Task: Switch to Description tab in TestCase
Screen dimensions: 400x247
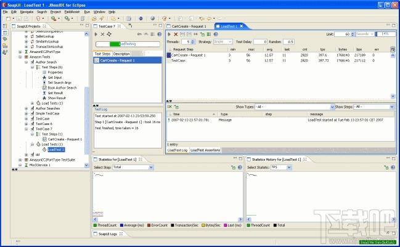Action: (121, 54)
